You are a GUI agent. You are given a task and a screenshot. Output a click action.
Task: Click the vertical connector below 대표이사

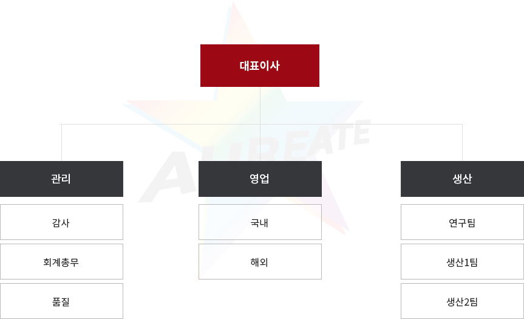coord(260,124)
